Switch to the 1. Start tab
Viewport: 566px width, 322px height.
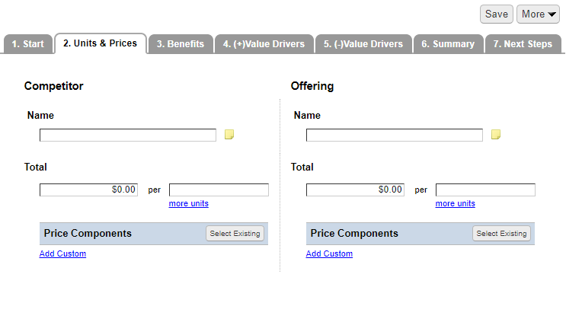tap(27, 44)
